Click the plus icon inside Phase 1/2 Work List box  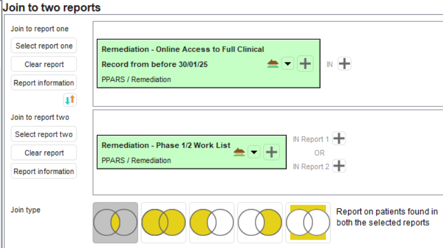coord(271,152)
